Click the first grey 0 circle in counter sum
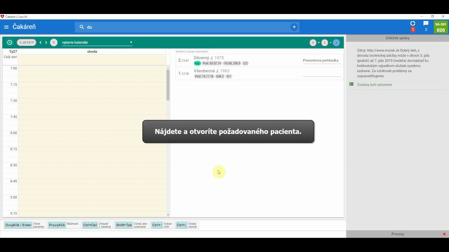This screenshot has width=449, height=252. point(313,43)
